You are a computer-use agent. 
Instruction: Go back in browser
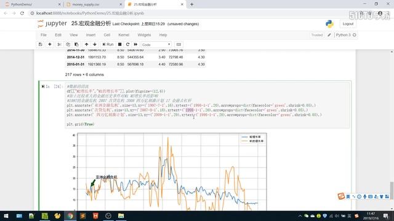(6, 13)
